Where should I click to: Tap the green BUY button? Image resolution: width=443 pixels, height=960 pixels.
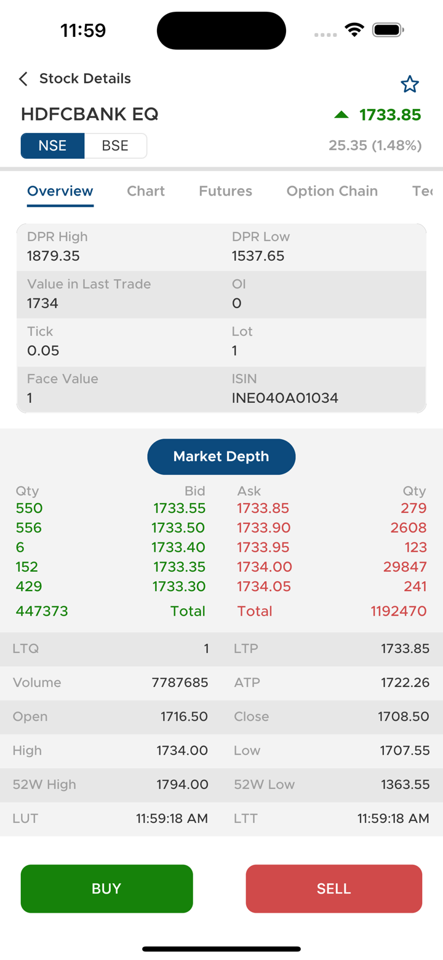[x=106, y=889]
